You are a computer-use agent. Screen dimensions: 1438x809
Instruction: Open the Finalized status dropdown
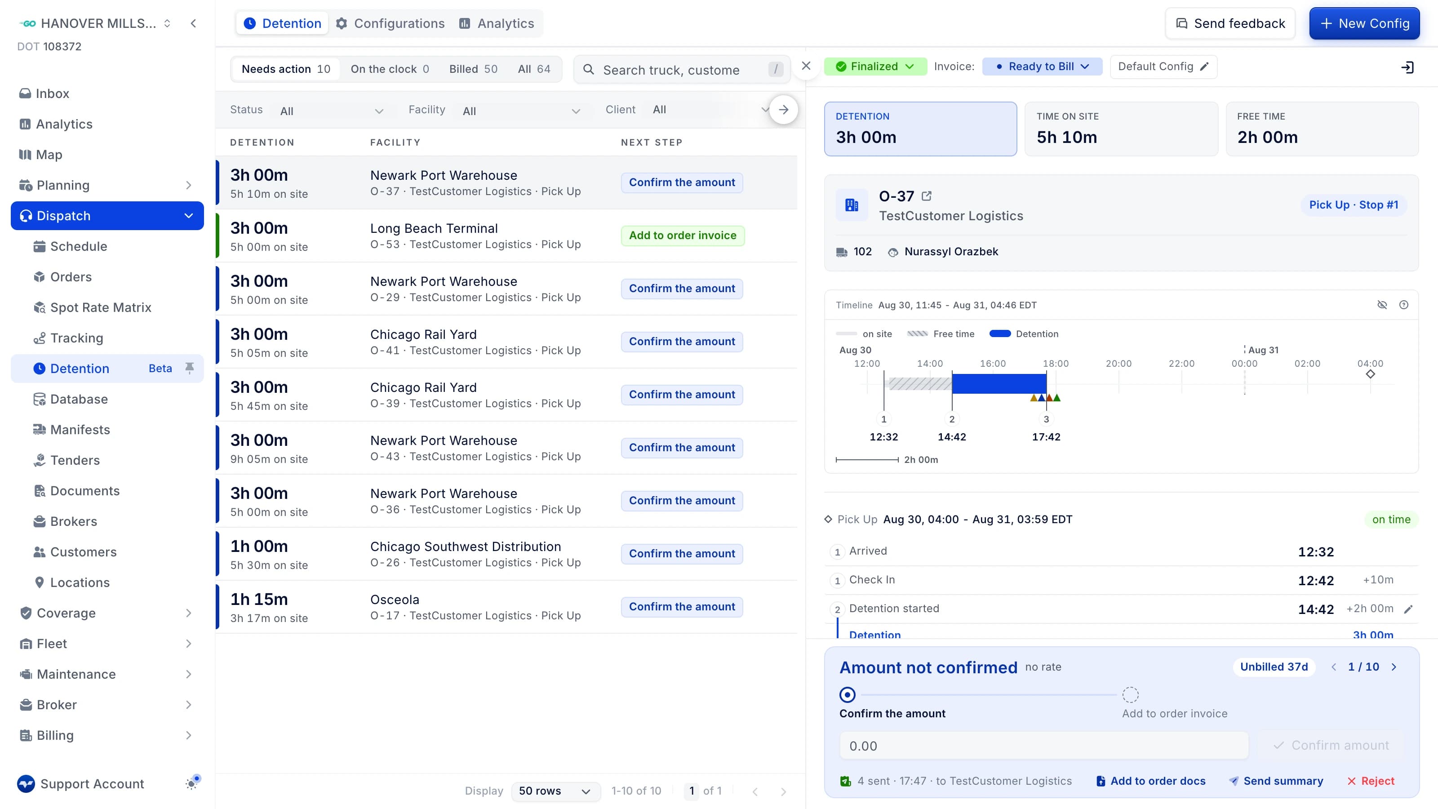(875, 67)
